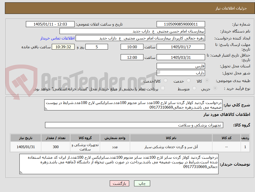Click the remaining time field 10:39:32

(x=63, y=47)
